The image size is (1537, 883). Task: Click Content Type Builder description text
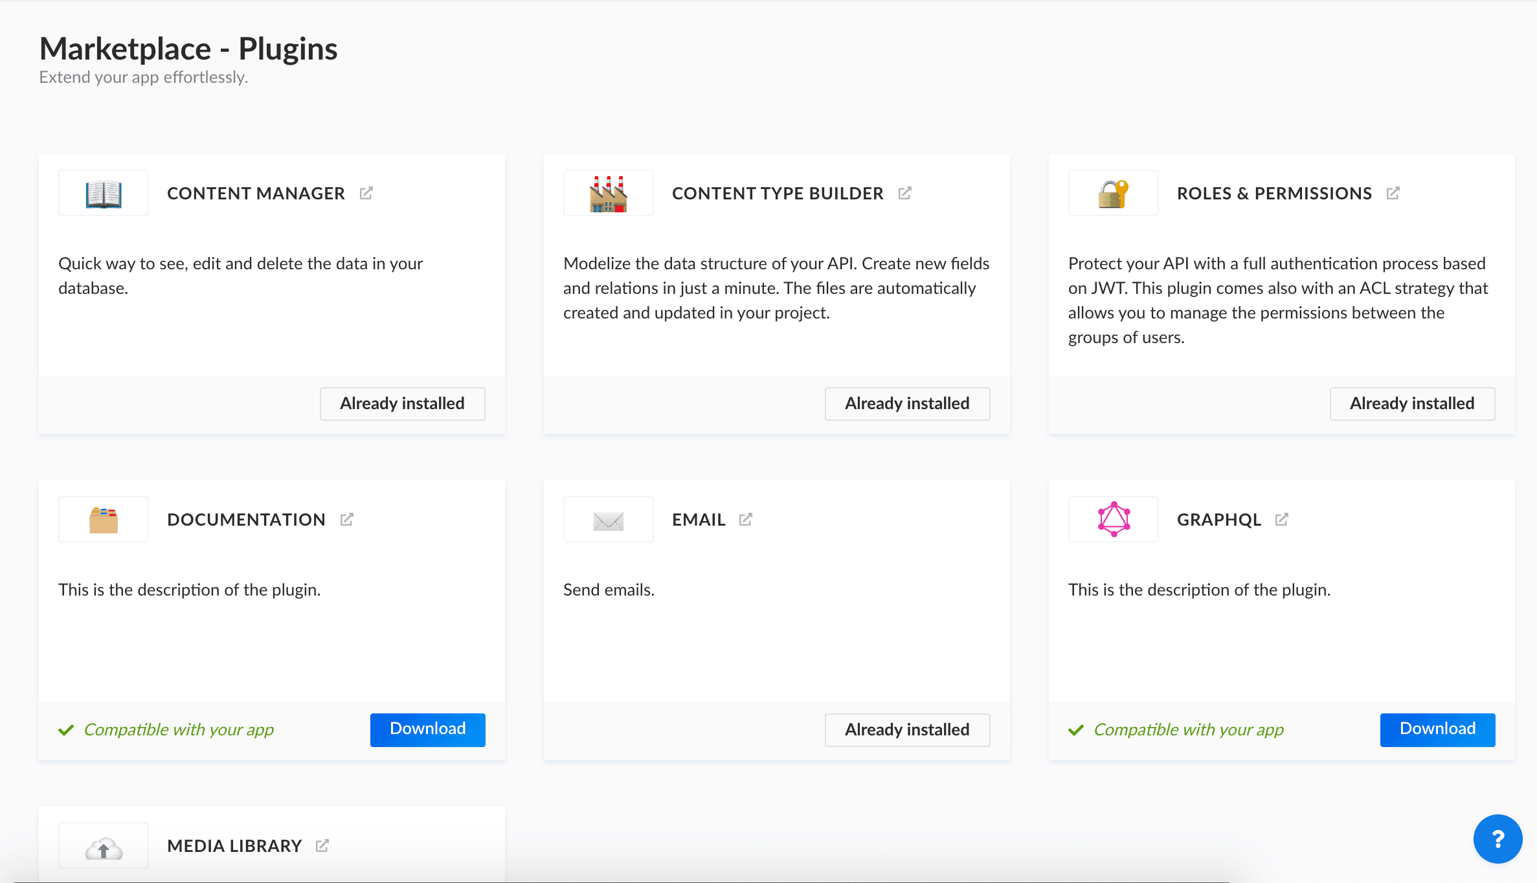(x=776, y=288)
